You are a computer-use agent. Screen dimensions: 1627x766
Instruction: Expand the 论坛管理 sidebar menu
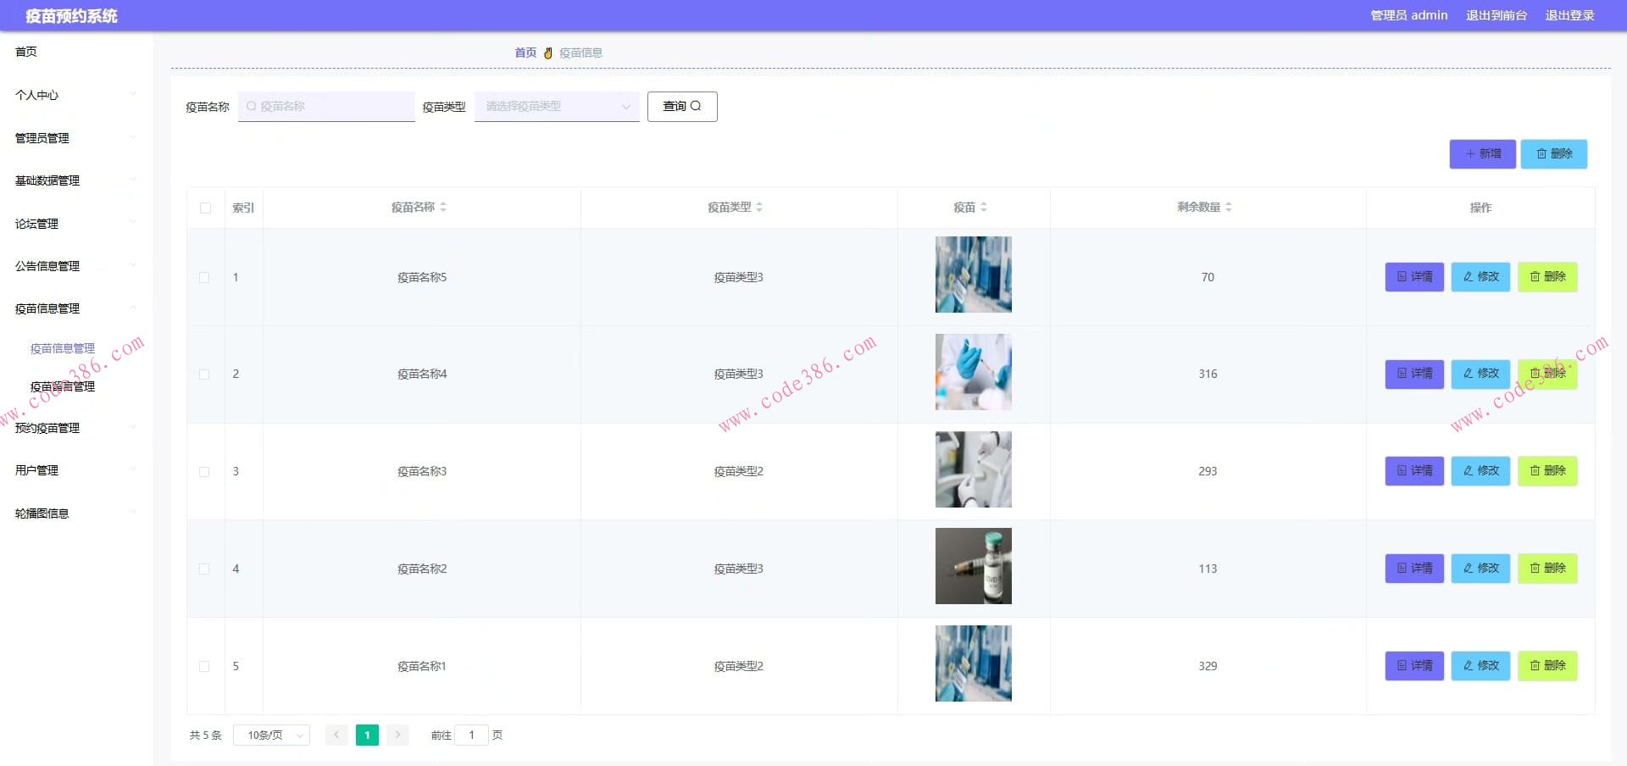click(76, 224)
